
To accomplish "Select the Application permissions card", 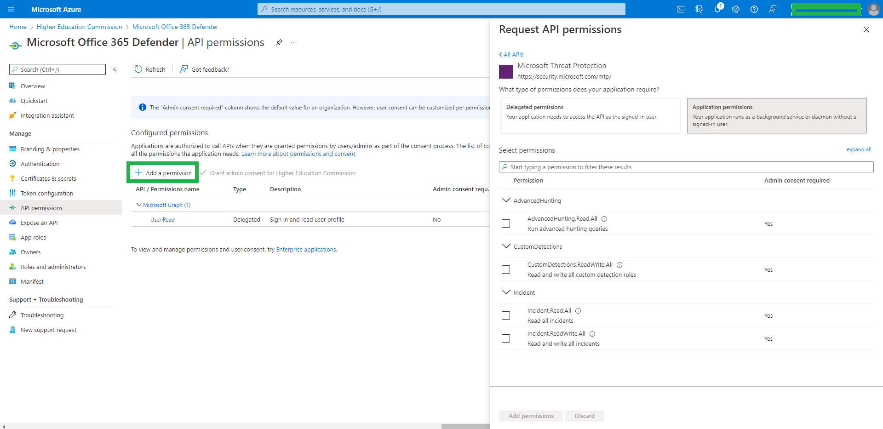I will pyautogui.click(x=777, y=115).
